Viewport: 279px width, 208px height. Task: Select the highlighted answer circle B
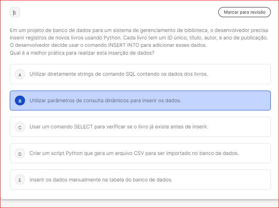20,101
